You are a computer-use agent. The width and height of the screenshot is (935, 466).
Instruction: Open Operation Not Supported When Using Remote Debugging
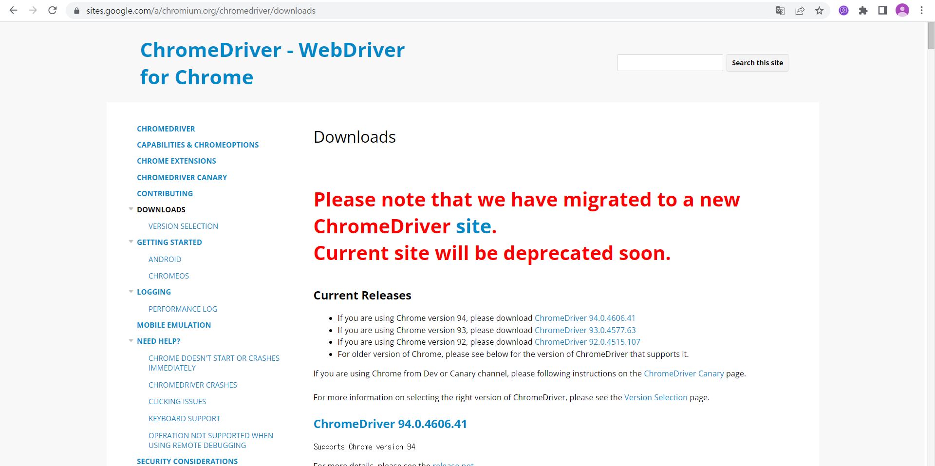click(x=211, y=440)
